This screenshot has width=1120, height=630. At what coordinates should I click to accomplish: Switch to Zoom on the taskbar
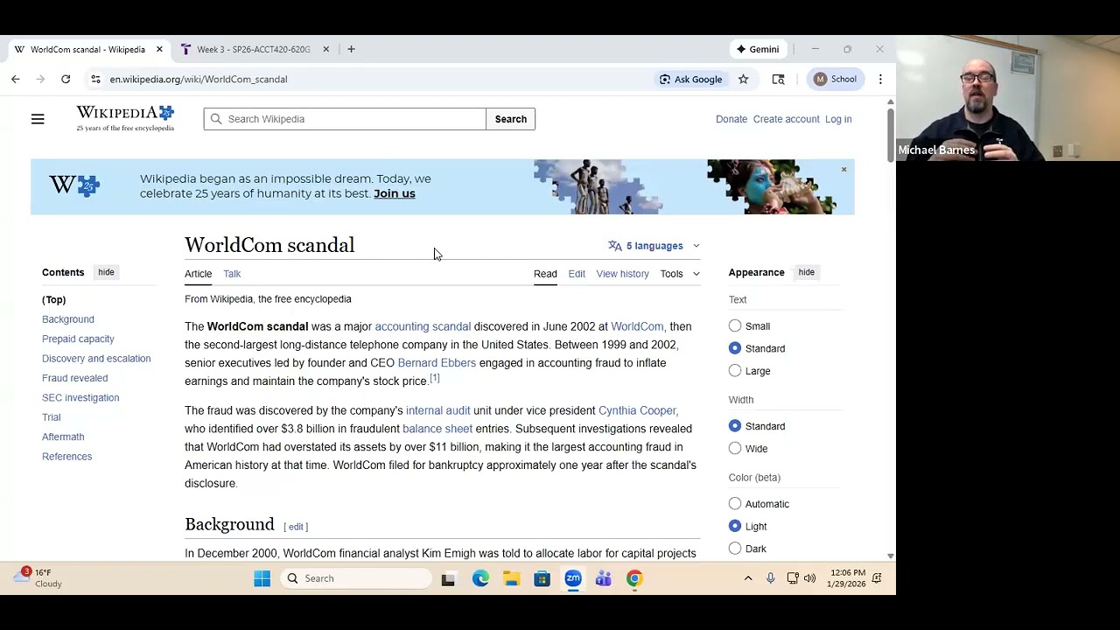(x=573, y=578)
